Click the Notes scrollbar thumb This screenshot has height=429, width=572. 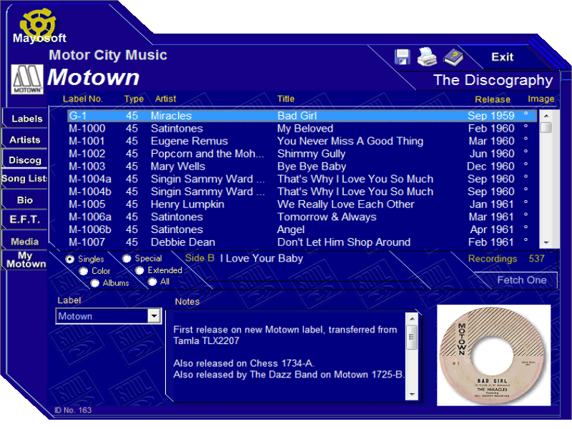(x=412, y=337)
